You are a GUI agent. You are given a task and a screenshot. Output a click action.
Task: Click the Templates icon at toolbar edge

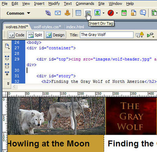pos(154,13)
